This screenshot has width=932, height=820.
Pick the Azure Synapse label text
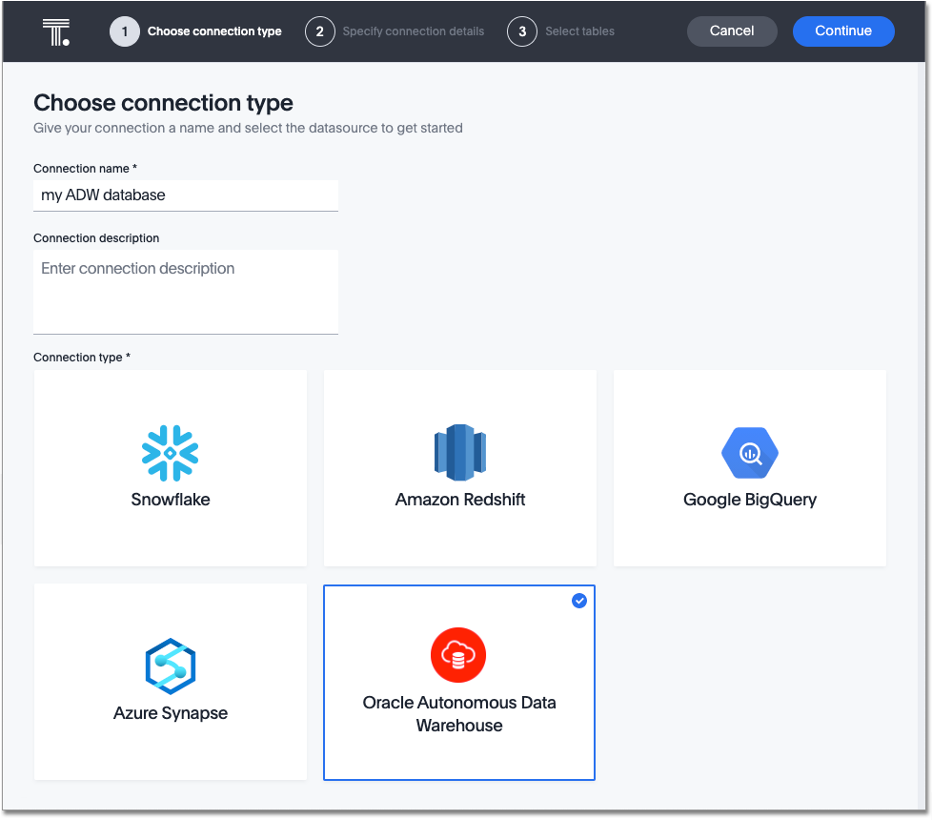point(171,713)
